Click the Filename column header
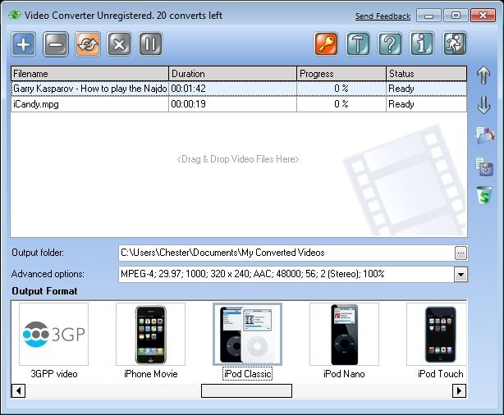Viewport: 504px width, 415px height. pyautogui.click(x=89, y=74)
